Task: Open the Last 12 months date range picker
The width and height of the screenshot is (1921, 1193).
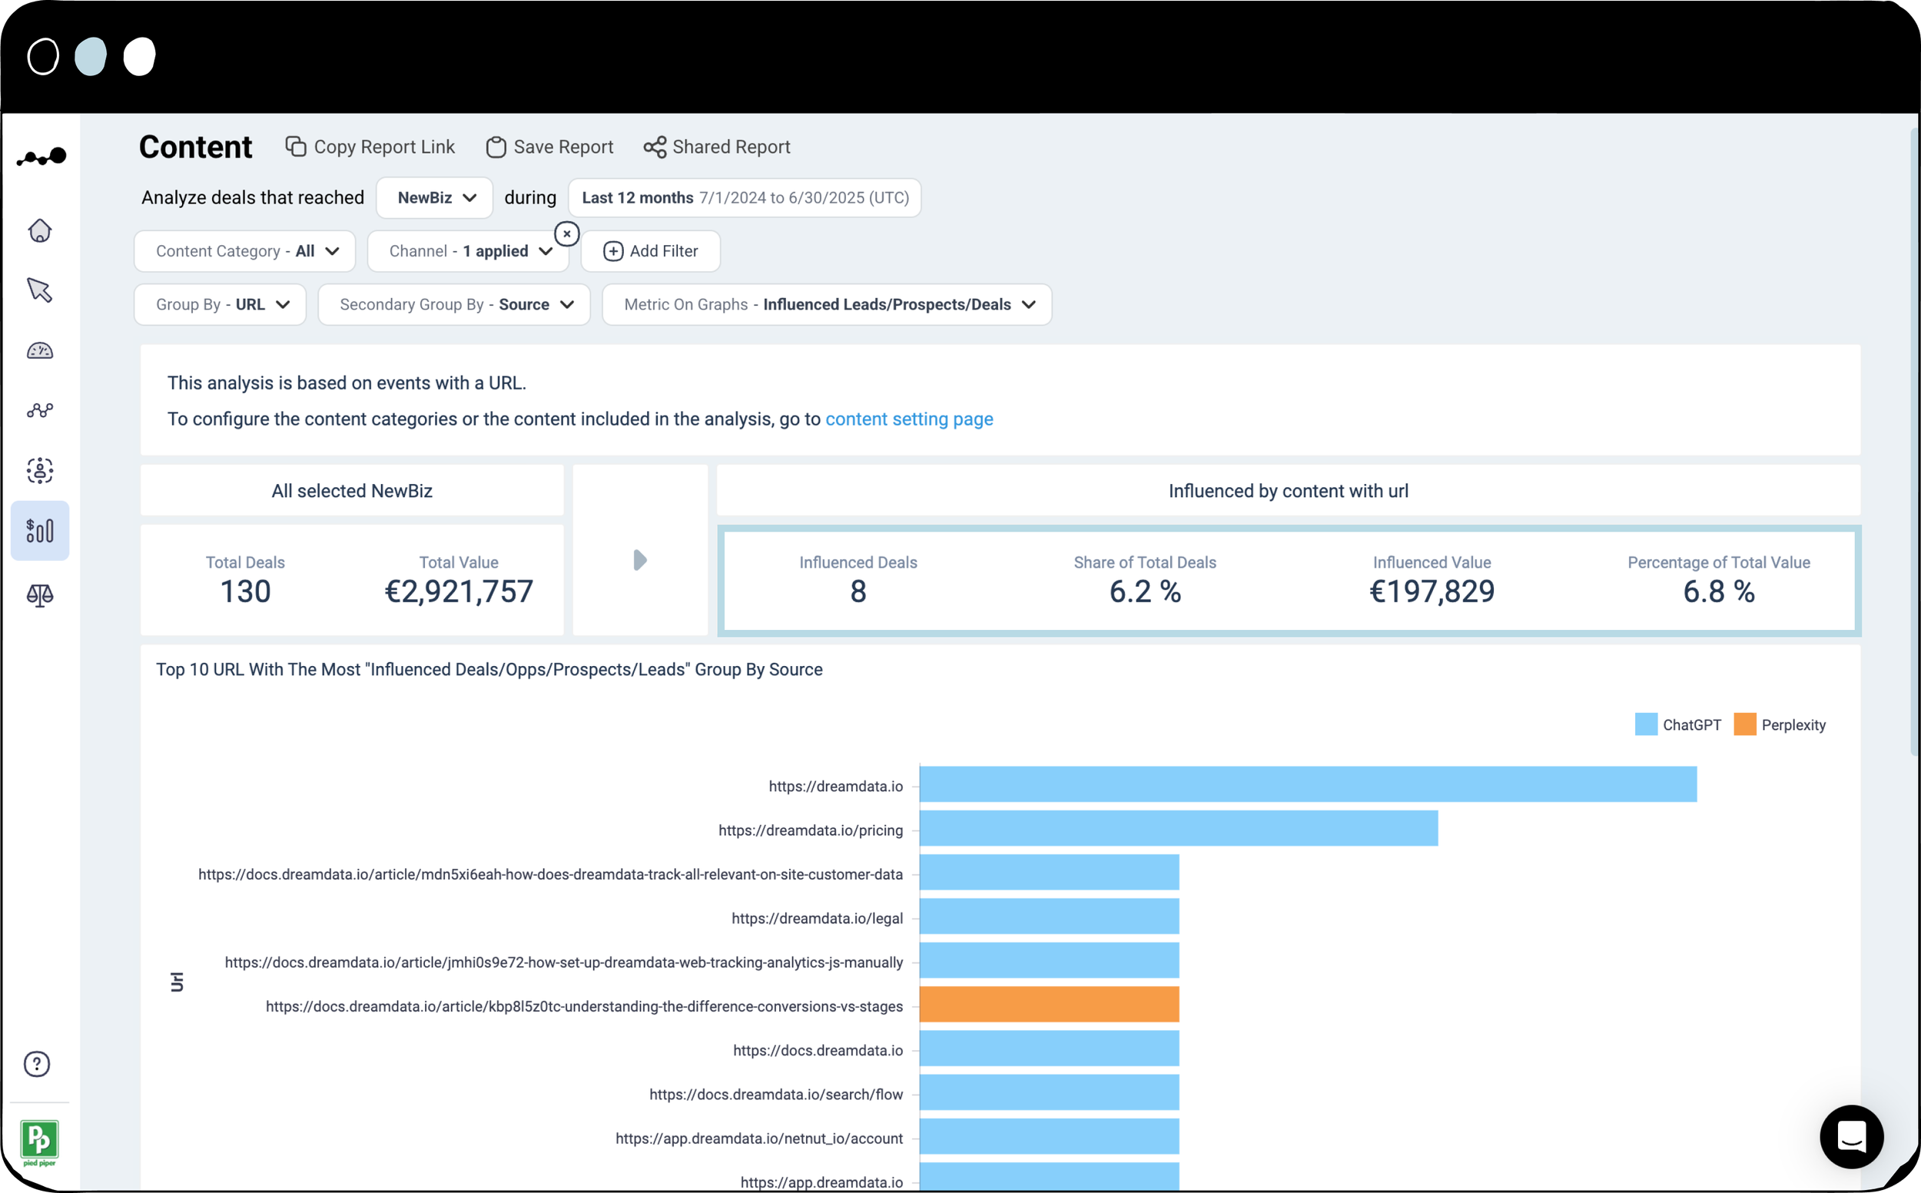Action: pos(745,197)
